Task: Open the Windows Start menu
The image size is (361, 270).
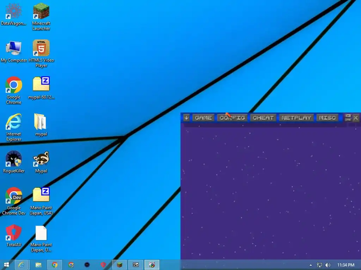Action: (6, 265)
